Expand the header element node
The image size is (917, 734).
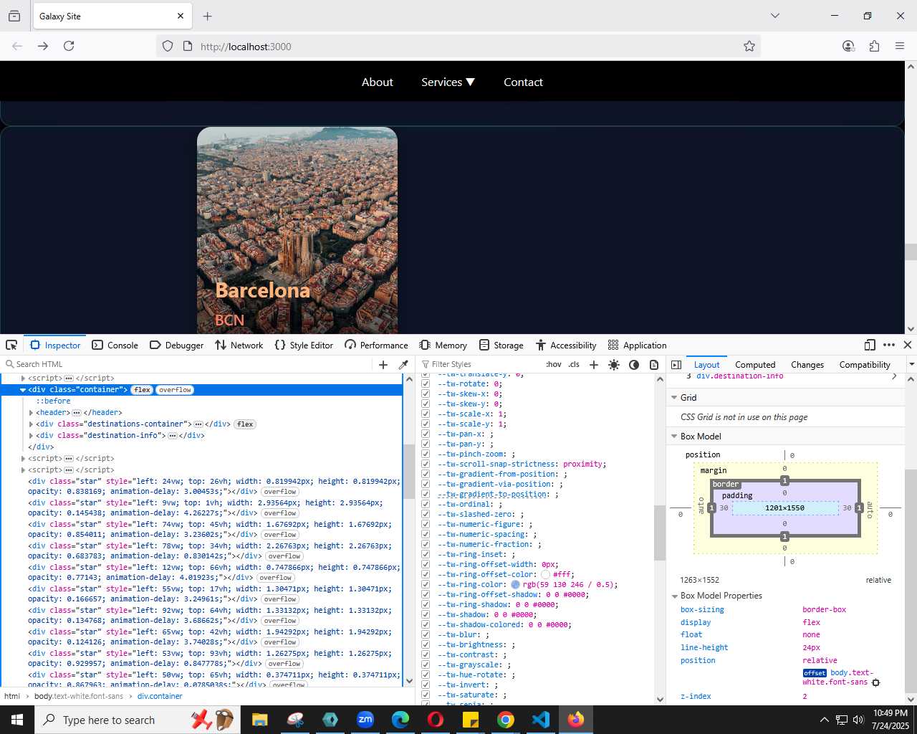(x=31, y=413)
